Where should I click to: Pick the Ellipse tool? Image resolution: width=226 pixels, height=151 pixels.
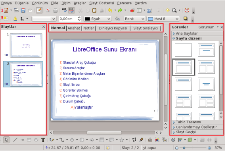36,140
